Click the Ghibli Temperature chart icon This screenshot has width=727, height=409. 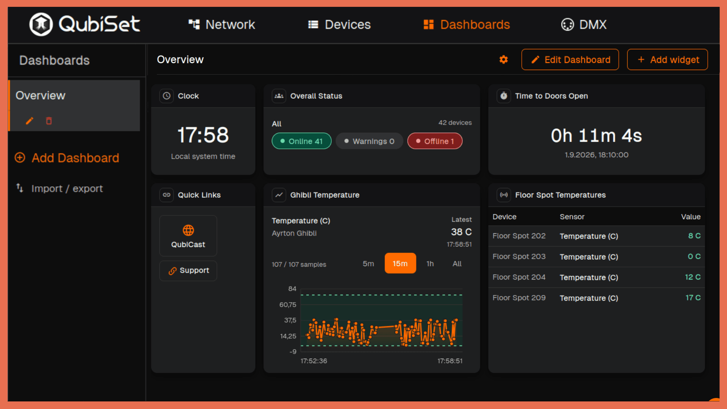point(279,195)
